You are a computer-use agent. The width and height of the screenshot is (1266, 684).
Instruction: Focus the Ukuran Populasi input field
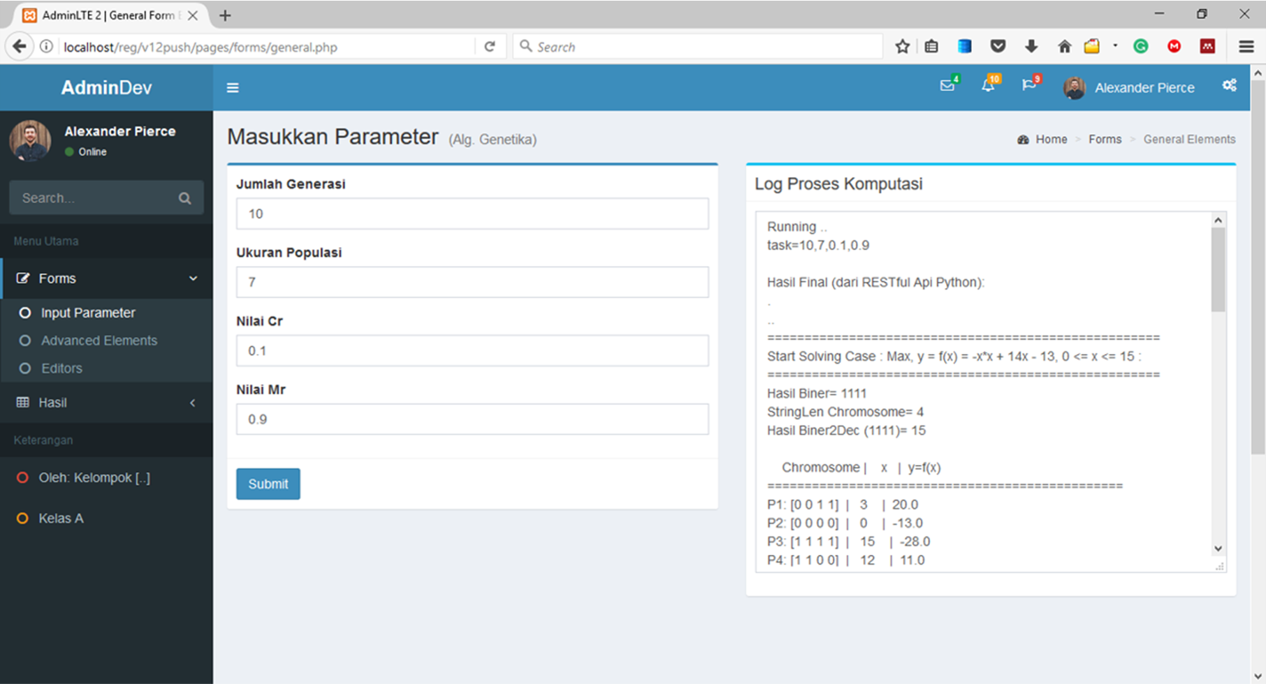coord(472,282)
